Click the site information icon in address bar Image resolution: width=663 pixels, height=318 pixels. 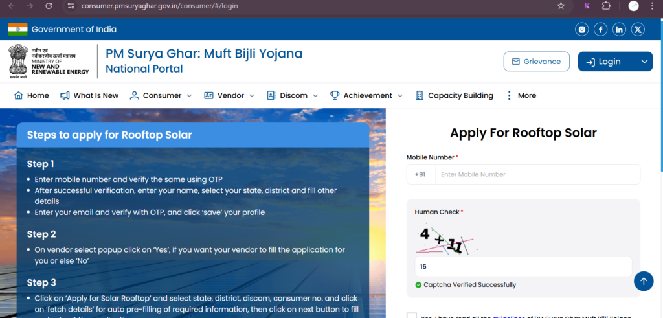tap(71, 6)
